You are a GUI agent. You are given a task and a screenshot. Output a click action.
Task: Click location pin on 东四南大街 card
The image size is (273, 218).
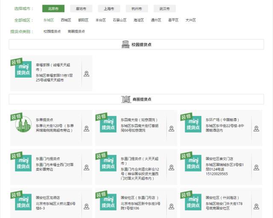[171, 128]
